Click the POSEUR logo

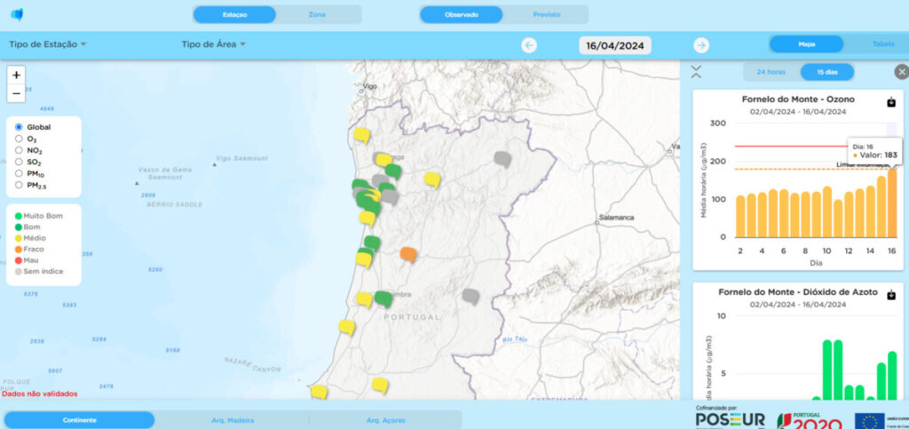pyautogui.click(x=731, y=420)
